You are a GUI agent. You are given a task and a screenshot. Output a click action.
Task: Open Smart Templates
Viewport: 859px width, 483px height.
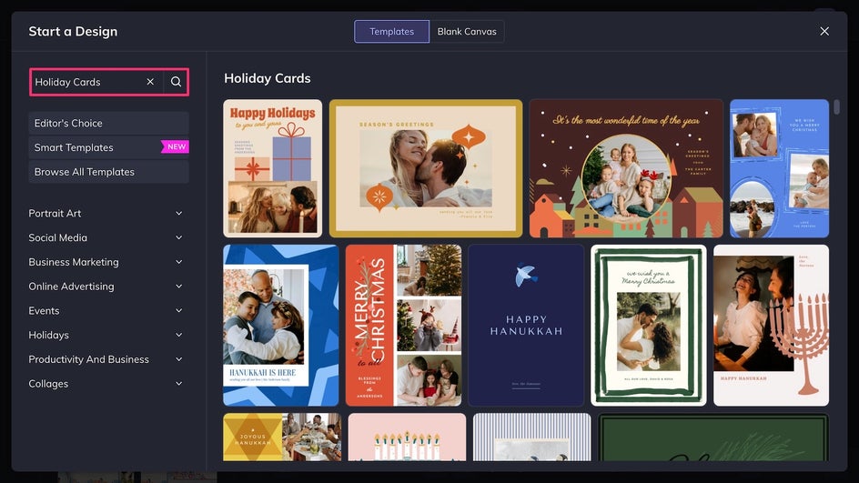pyautogui.click(x=108, y=147)
